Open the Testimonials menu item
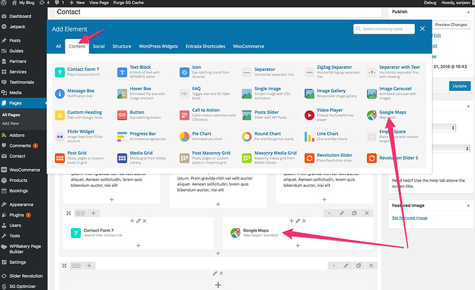 [21, 82]
